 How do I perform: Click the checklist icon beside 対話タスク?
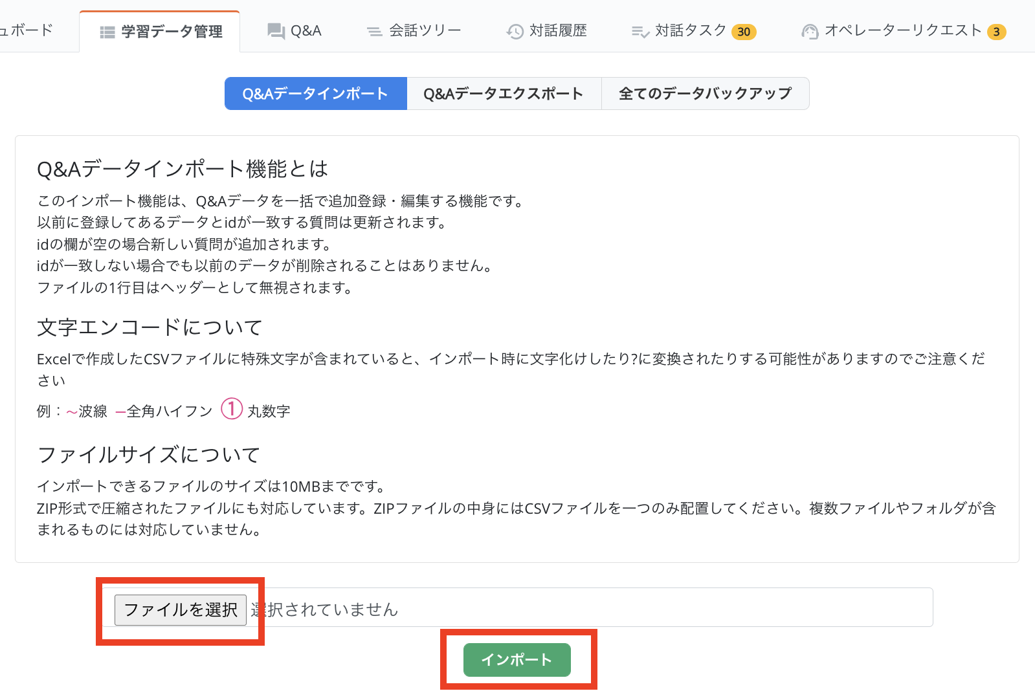click(x=640, y=32)
